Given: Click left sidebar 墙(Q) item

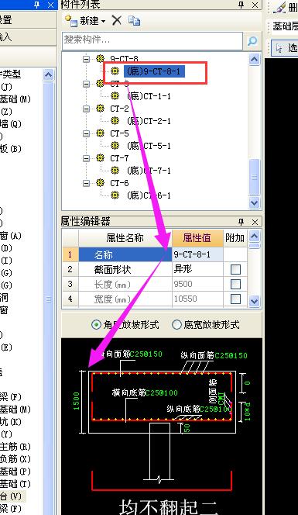Looking at the screenshot, I should tap(11, 124).
